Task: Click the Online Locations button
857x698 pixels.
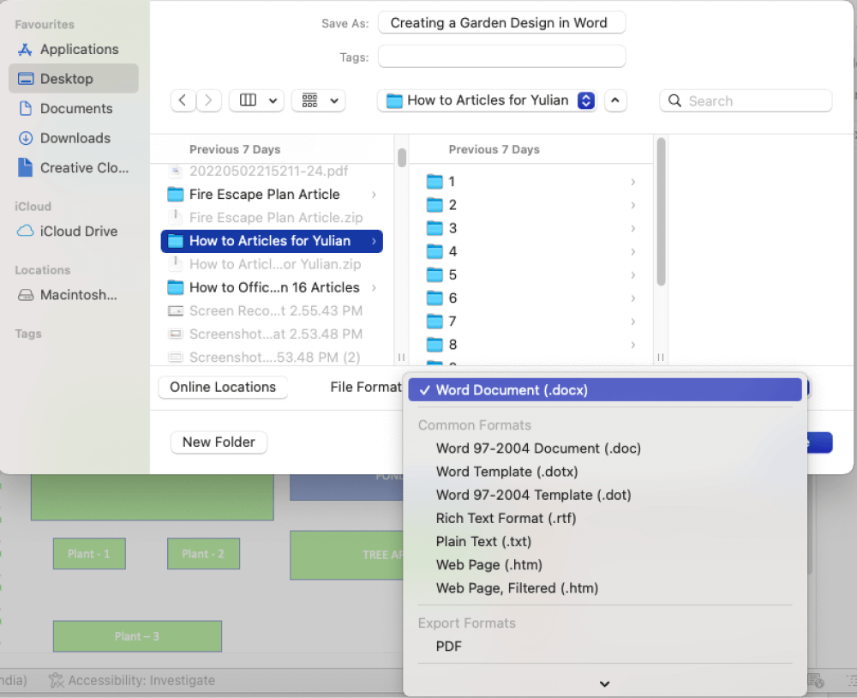Action: click(223, 387)
